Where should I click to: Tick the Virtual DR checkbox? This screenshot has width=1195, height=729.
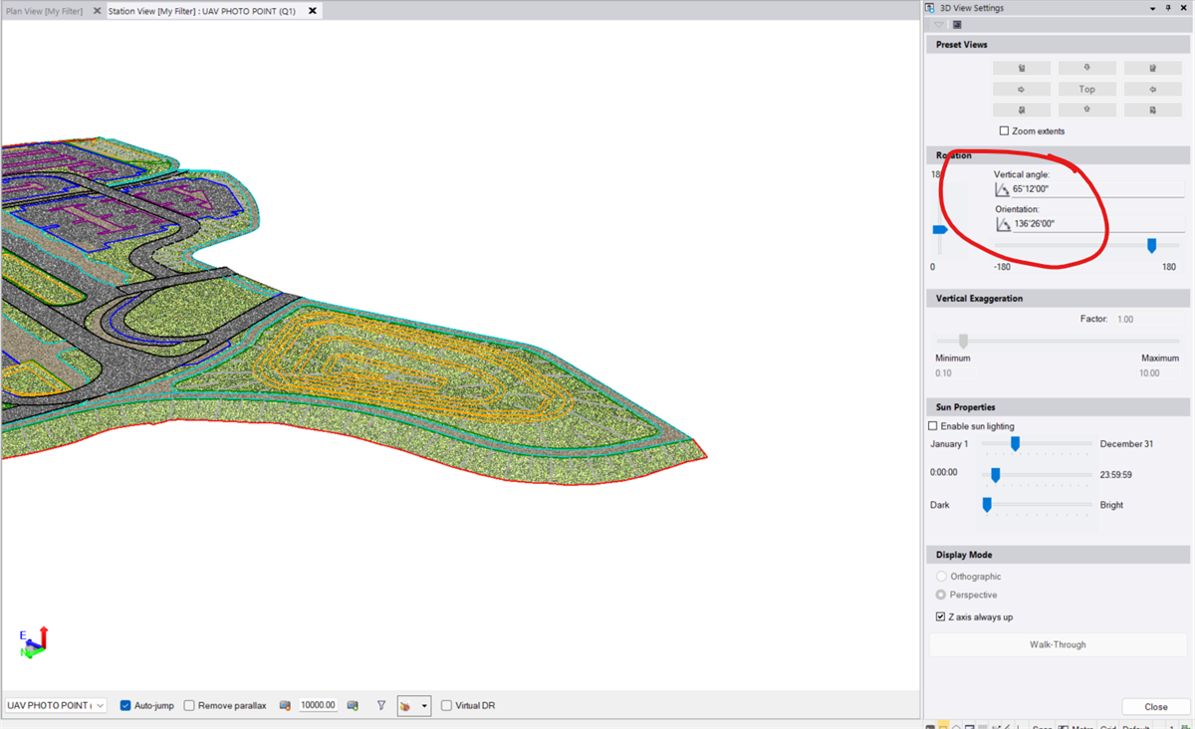coord(446,705)
